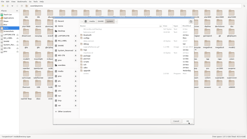The image size is (247, 139).
Task: Click the Cancel button in dialog
Action: (x=176, y=121)
